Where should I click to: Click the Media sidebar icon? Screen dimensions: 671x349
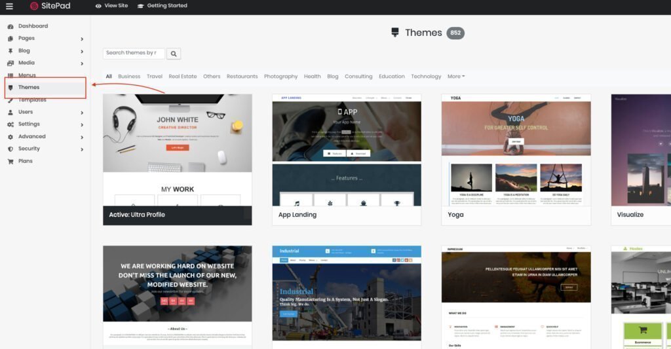pos(10,64)
